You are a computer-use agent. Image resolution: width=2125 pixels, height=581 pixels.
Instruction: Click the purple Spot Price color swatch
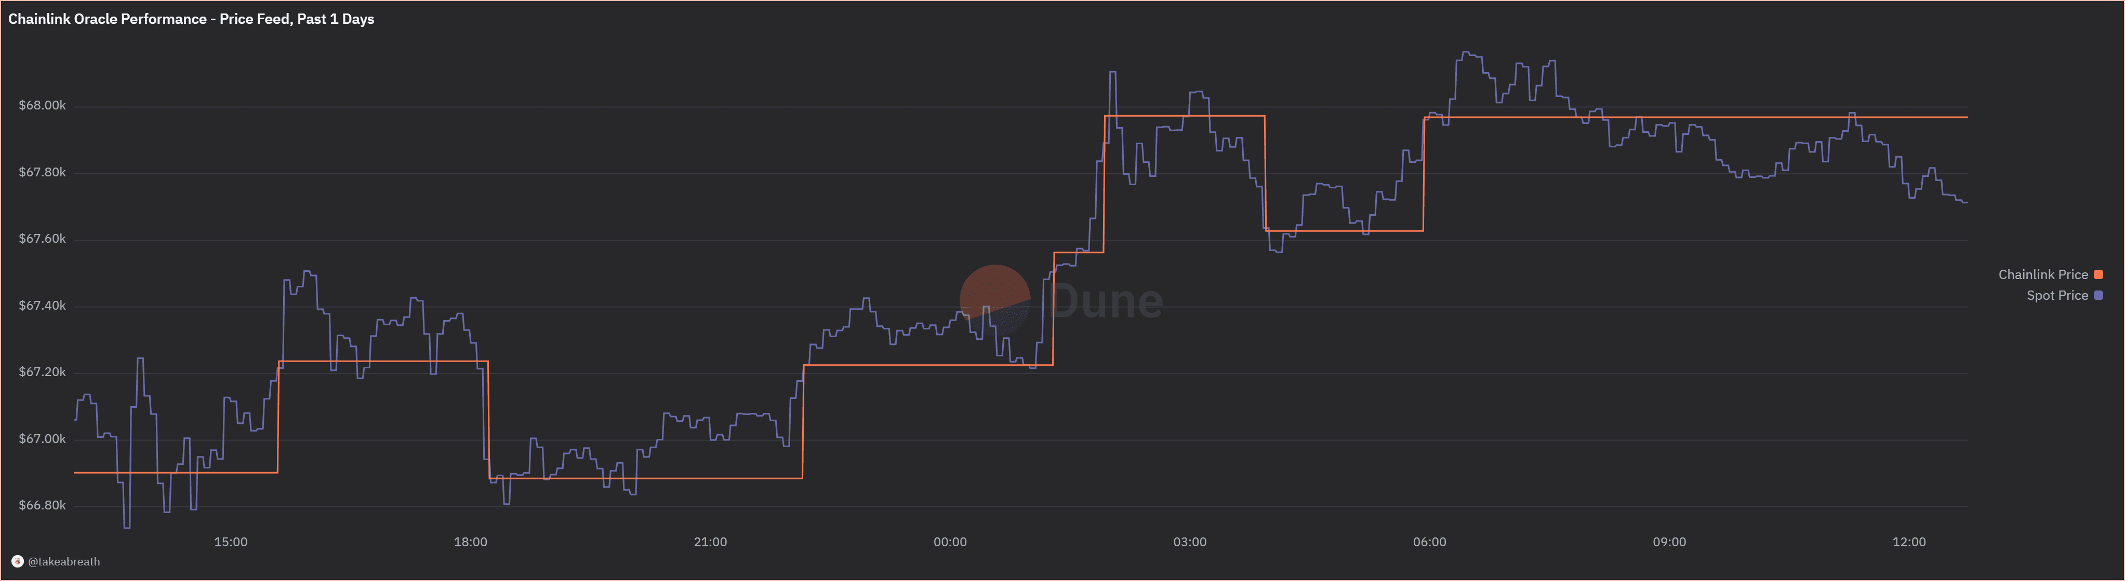pos(2099,295)
